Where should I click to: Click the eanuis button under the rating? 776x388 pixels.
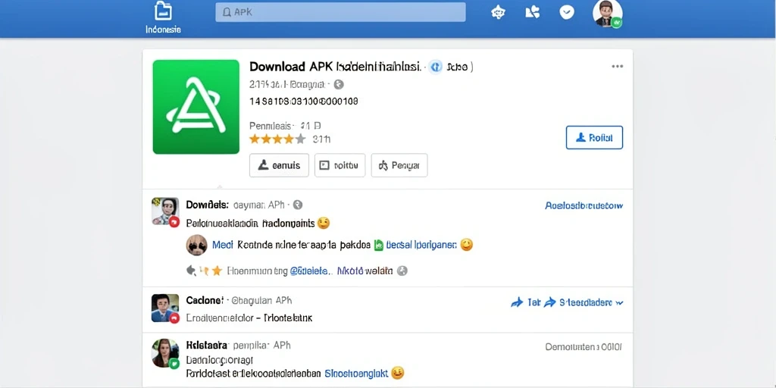[x=279, y=165]
